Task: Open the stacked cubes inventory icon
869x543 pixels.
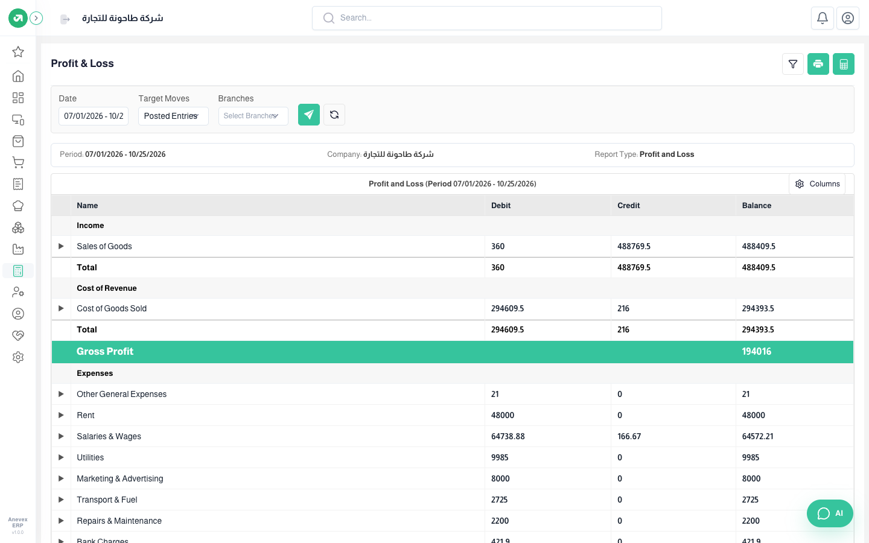Action: (18, 227)
